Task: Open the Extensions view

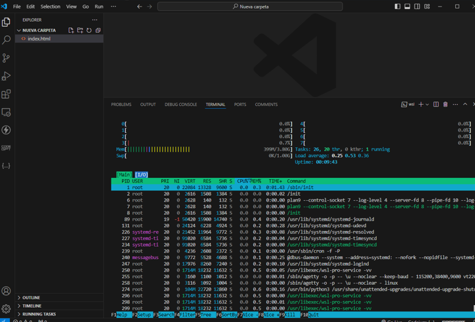Action: pyautogui.click(x=7, y=94)
